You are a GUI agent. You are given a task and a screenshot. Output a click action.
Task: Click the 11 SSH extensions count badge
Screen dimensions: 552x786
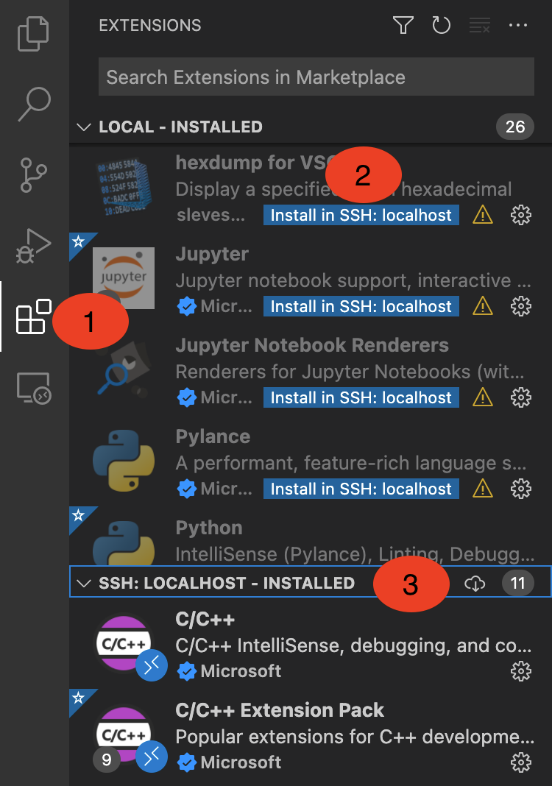[x=517, y=583]
